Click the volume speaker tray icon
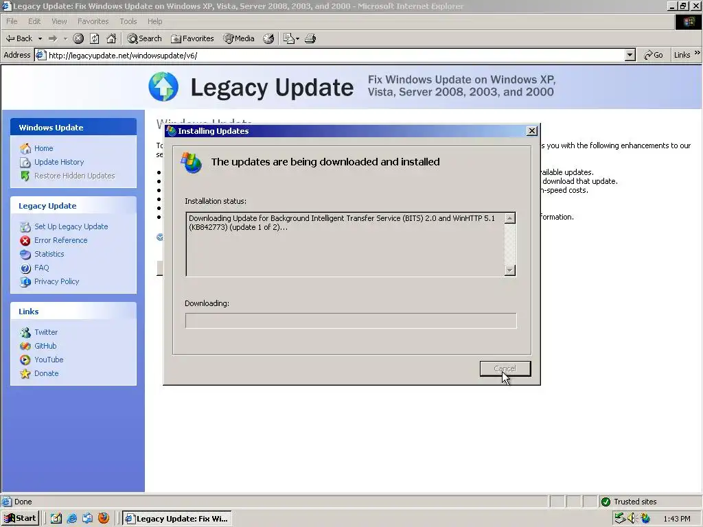This screenshot has height=527, width=703. pyautogui.click(x=632, y=519)
